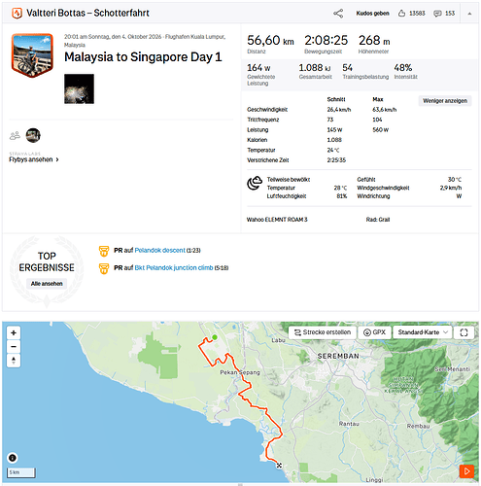This screenshot has height=486, width=481.
Task: Open the night ride photo thumbnail
Action: [x=79, y=88]
